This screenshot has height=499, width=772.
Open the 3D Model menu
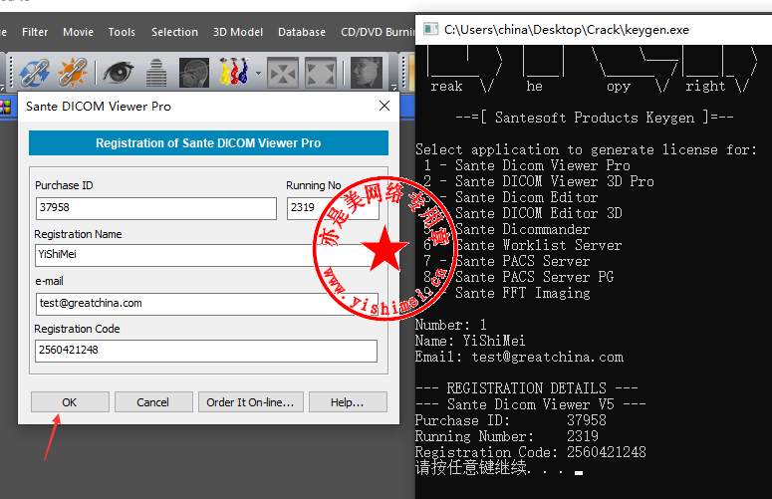[238, 32]
